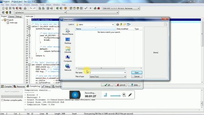Click the Save All toolbar icon
Image resolution: width=204 pixels, height=115 pixels.
coord(13,8)
